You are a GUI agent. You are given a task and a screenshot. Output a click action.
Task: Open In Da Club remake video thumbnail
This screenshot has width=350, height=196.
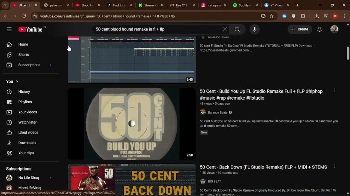click(x=132, y=59)
